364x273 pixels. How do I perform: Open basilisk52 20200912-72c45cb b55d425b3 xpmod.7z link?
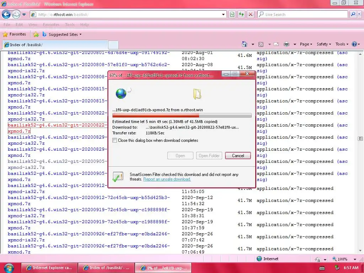[x=89, y=200]
